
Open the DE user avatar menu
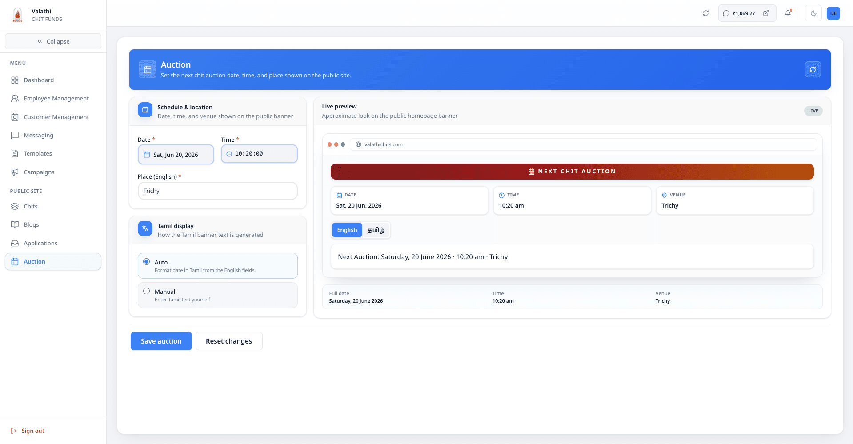833,13
